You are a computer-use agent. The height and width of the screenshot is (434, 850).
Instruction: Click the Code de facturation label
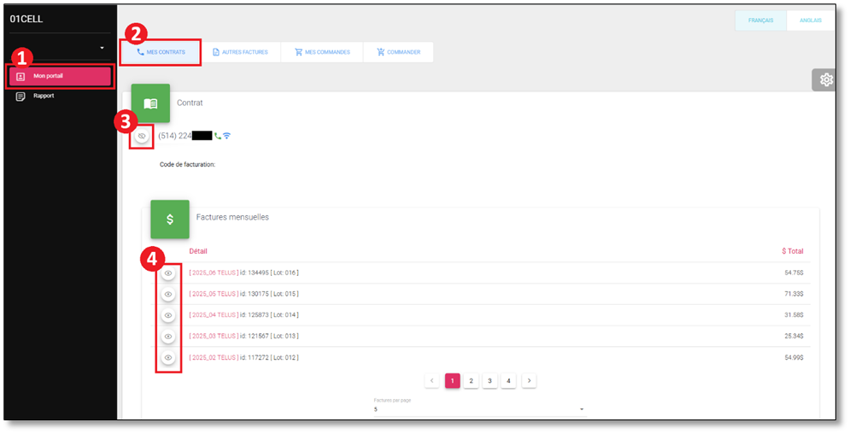coord(188,164)
